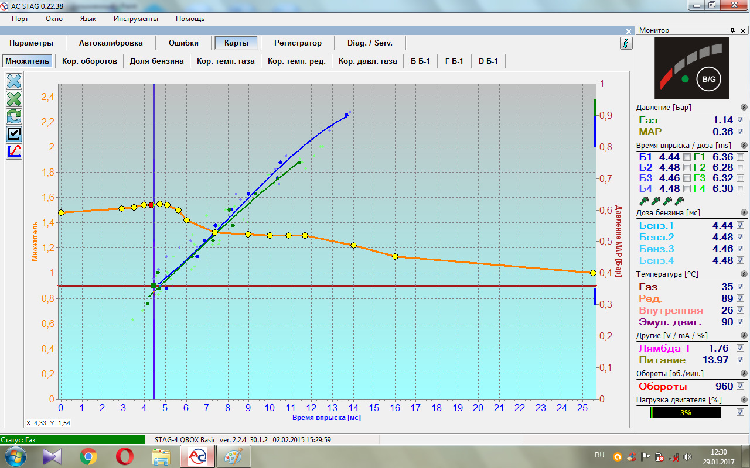
Task: Select the D Б-1 map
Action: 488,61
